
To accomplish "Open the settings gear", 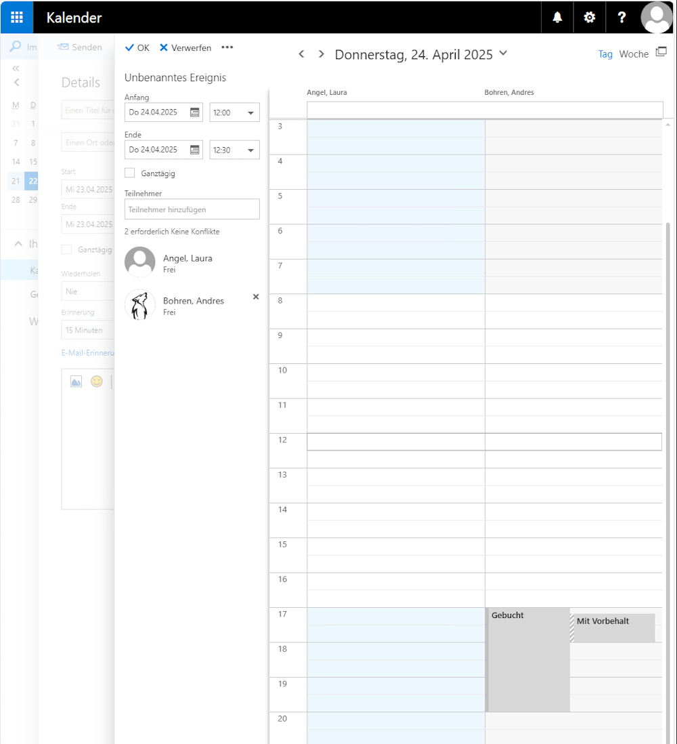I will (589, 18).
